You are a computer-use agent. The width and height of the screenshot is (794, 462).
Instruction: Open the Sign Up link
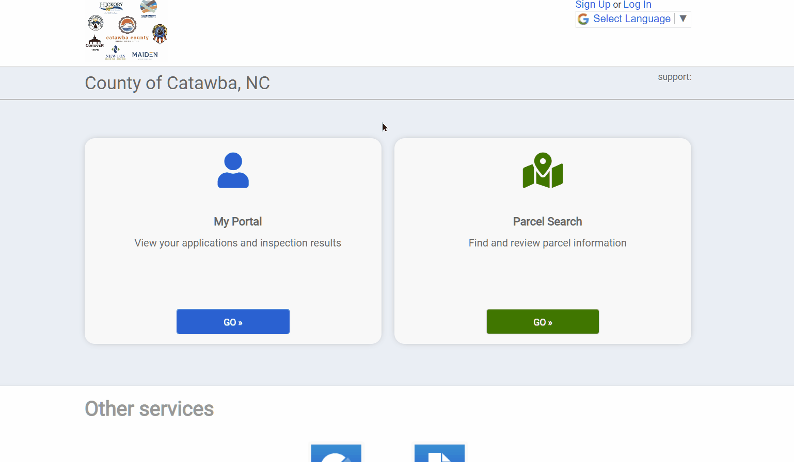point(593,5)
